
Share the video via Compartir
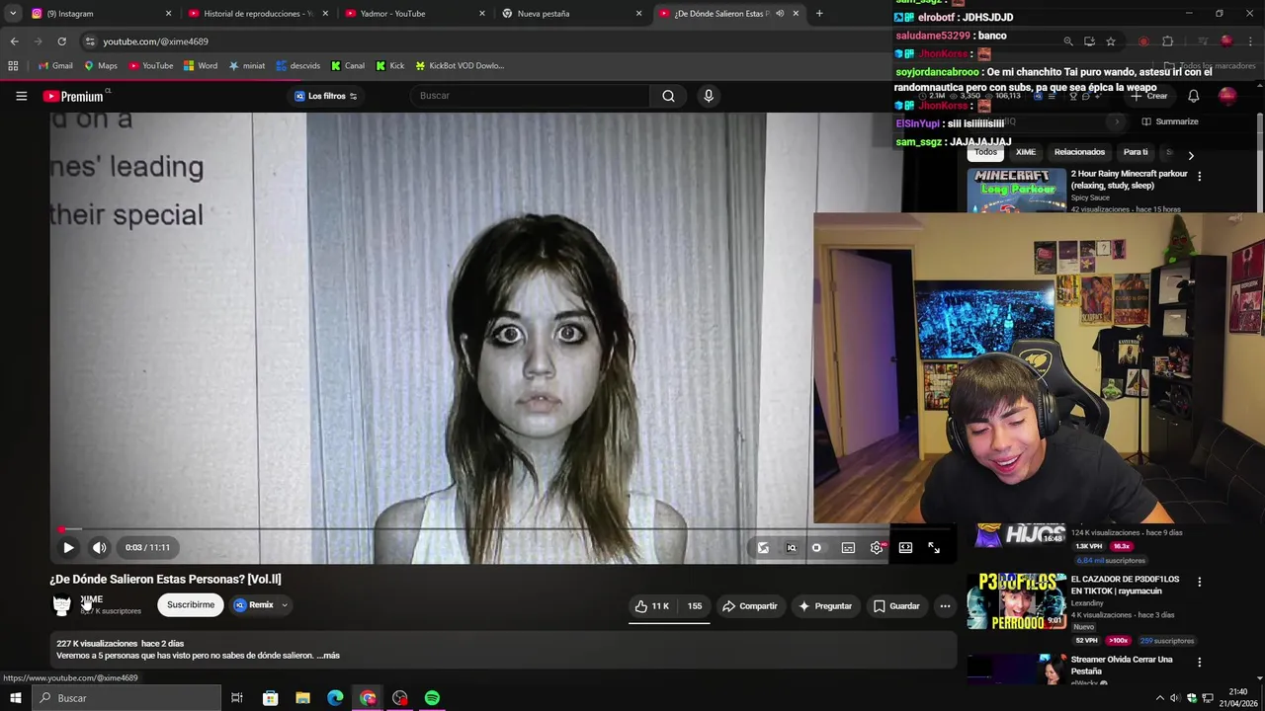pyautogui.click(x=749, y=606)
